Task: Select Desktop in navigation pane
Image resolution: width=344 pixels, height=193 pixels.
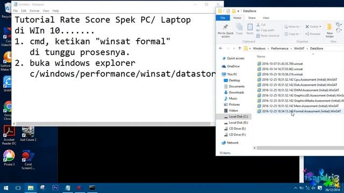Action: pos(232,80)
